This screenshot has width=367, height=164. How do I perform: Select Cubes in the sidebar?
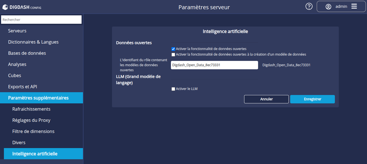[15, 75]
